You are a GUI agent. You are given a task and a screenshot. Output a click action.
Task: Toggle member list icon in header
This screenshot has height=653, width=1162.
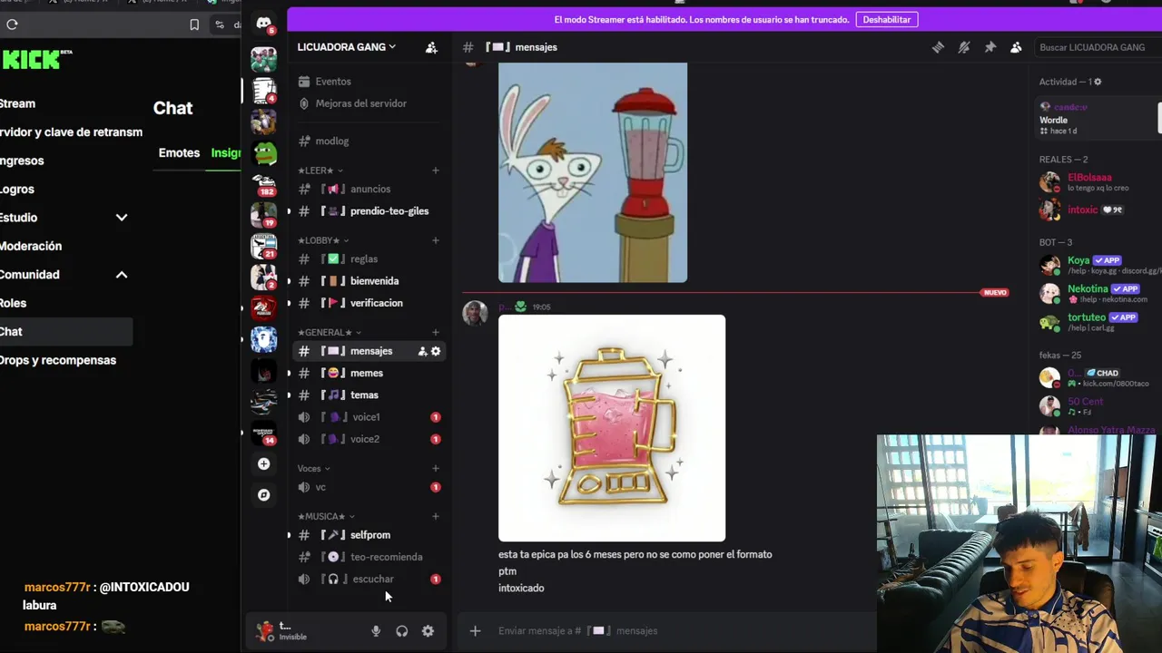pos(1016,47)
